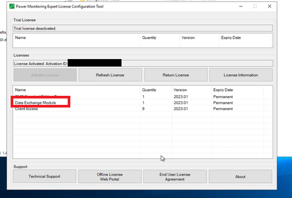Image resolution: width=292 pixels, height=198 pixels.
Task: Click the Power Monitoring Expert app icon in title bar
Action: [x=12, y=6]
